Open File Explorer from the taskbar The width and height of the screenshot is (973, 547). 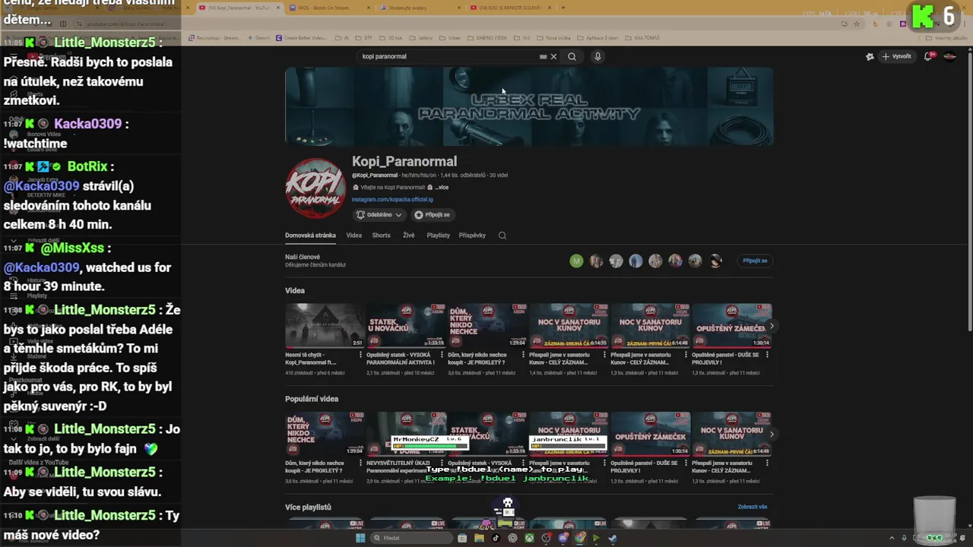pos(479,538)
